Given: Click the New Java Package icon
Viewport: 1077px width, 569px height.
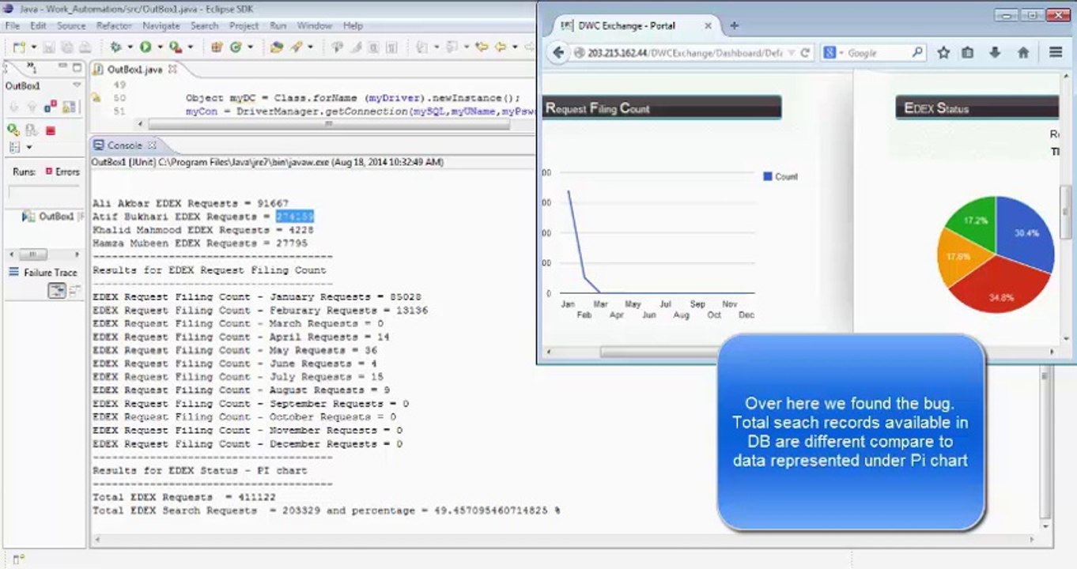Looking at the screenshot, I should click(x=216, y=47).
